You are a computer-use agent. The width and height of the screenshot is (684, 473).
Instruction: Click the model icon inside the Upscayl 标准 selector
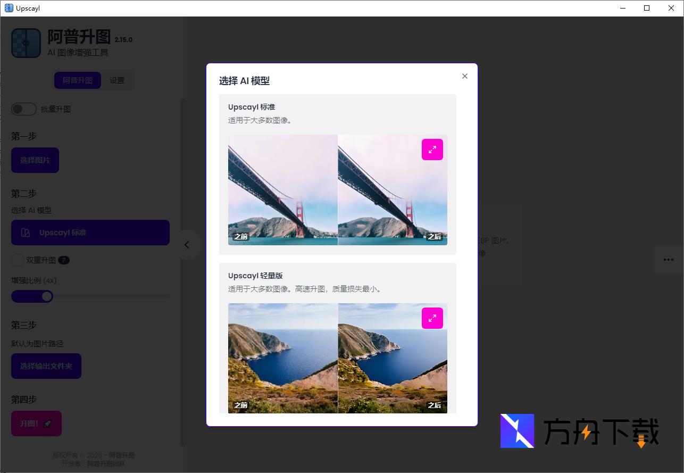click(x=24, y=233)
